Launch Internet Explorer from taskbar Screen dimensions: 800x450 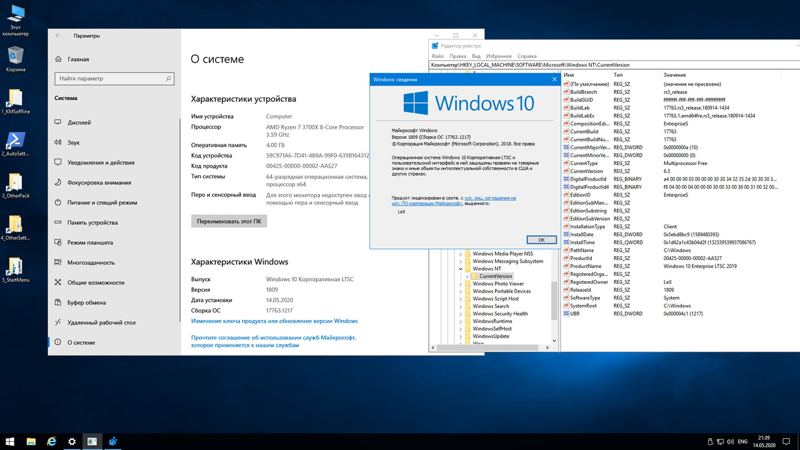(52, 441)
